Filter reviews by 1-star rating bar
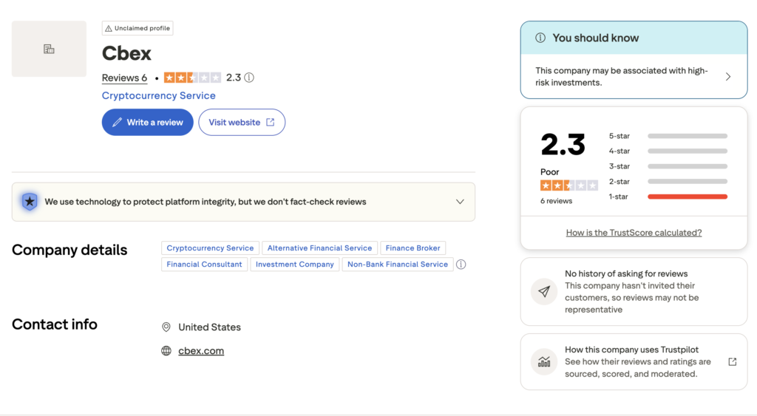The image size is (757, 416). coord(688,197)
